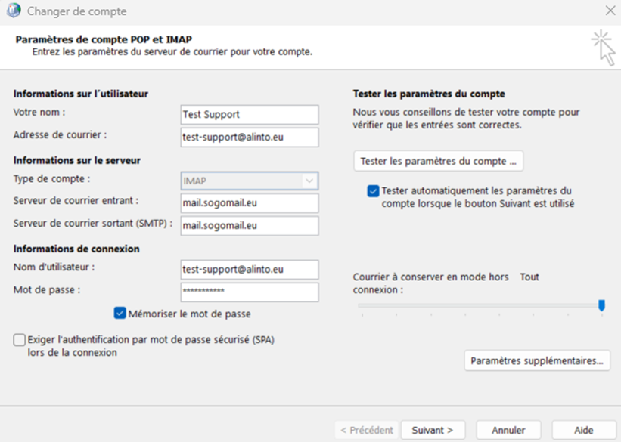The height and width of the screenshot is (442, 621).
Task: Focus the Adresse de courrier field
Action: 250,137
